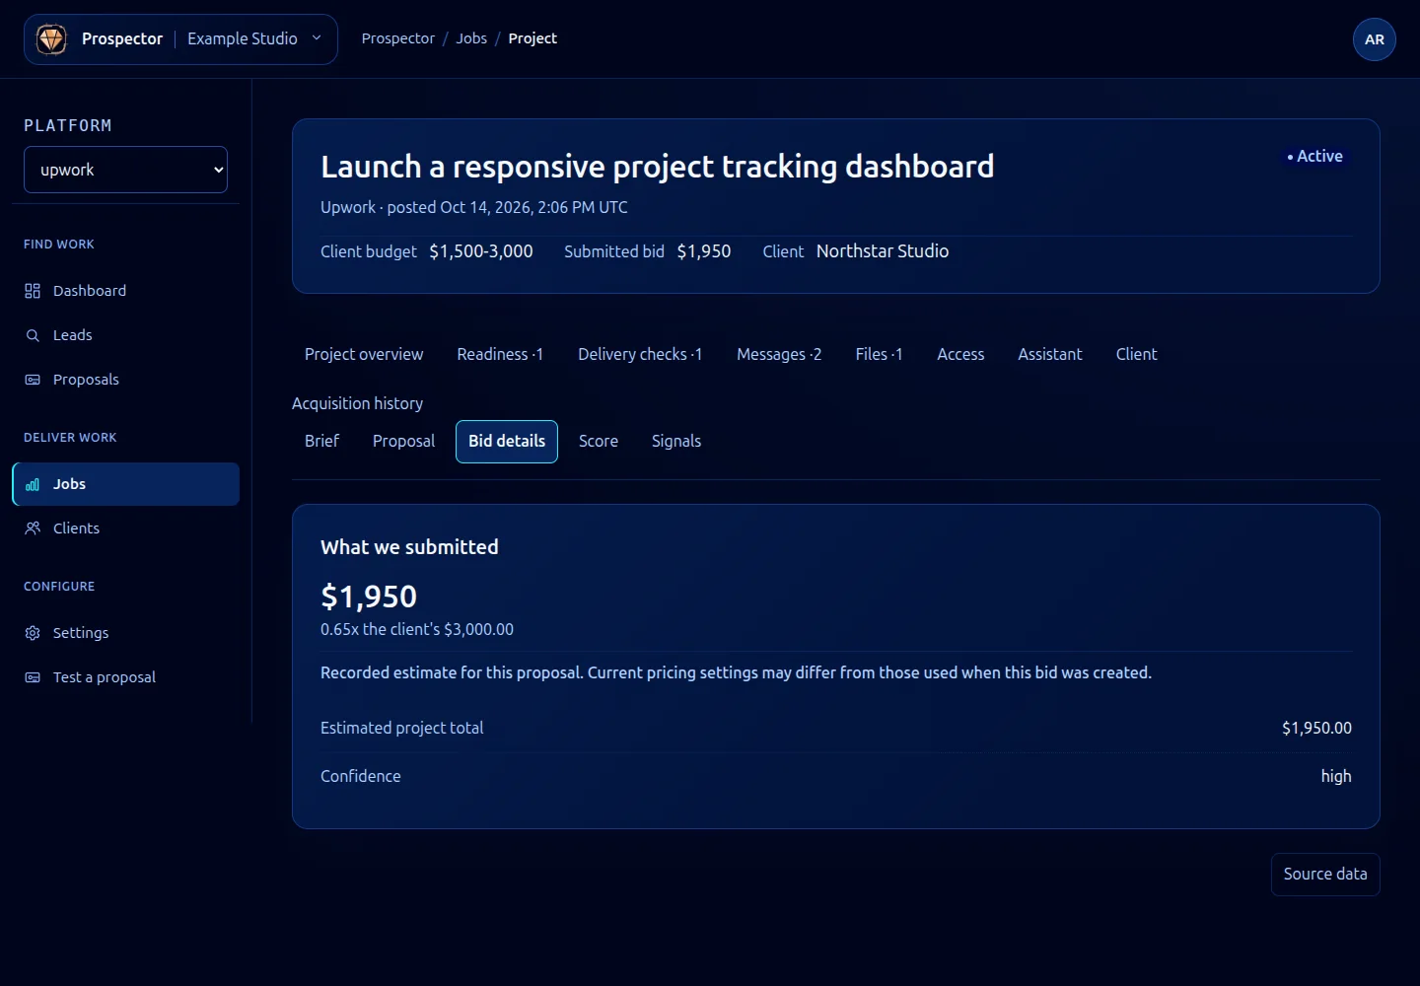Switch to the Access tab

pyautogui.click(x=960, y=354)
